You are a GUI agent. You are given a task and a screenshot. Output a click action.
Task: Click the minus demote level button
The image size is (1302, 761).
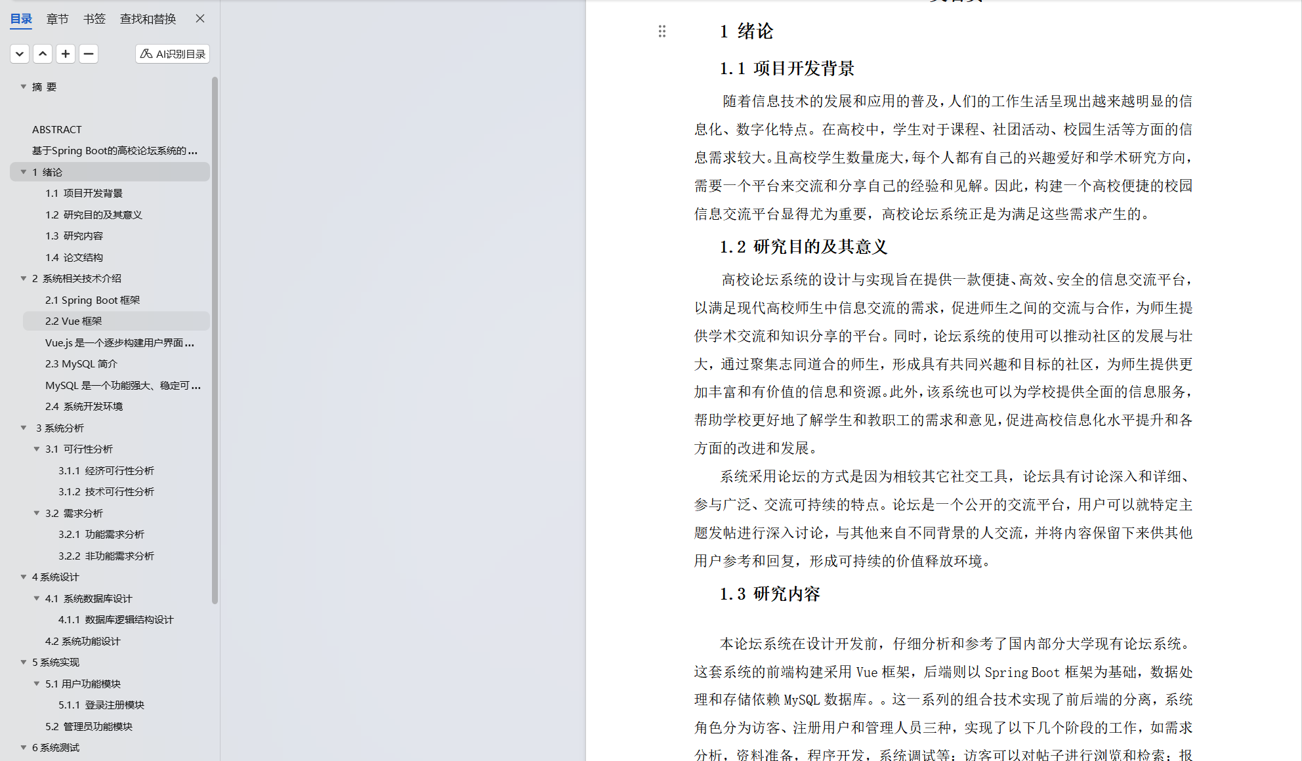[89, 54]
